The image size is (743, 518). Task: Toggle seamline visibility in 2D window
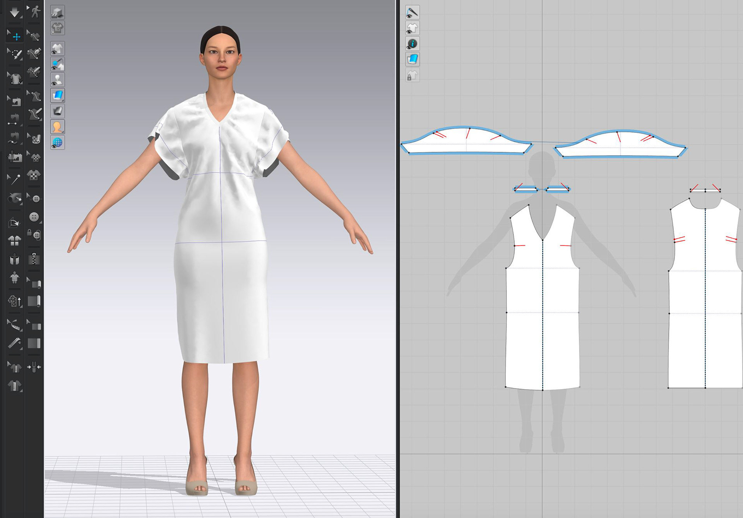412,12
